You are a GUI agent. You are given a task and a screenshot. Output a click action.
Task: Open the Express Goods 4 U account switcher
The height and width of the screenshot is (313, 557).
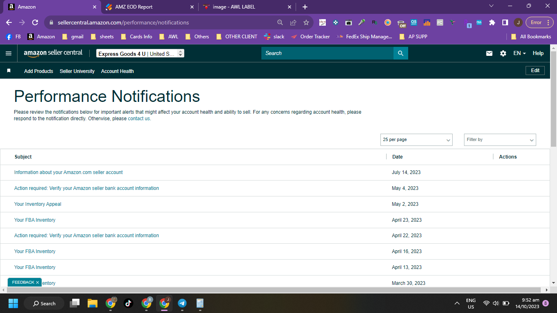point(140,53)
